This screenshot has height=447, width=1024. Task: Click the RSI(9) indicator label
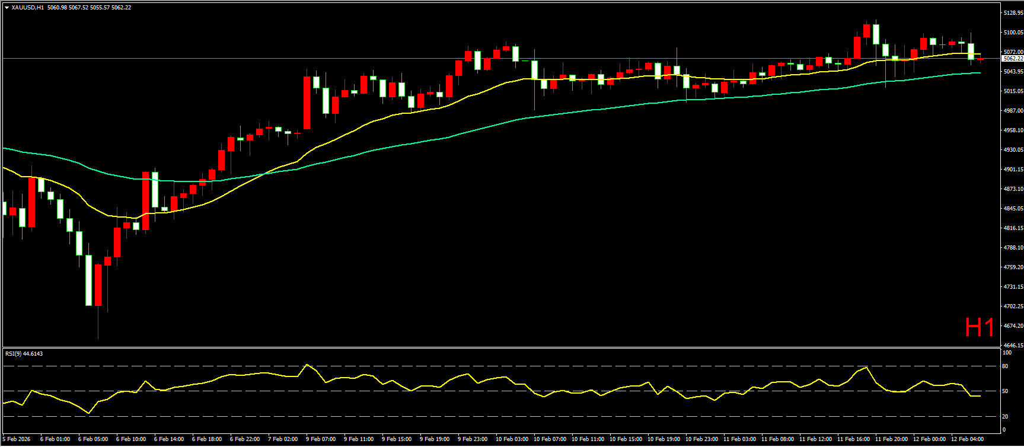[x=24, y=354]
